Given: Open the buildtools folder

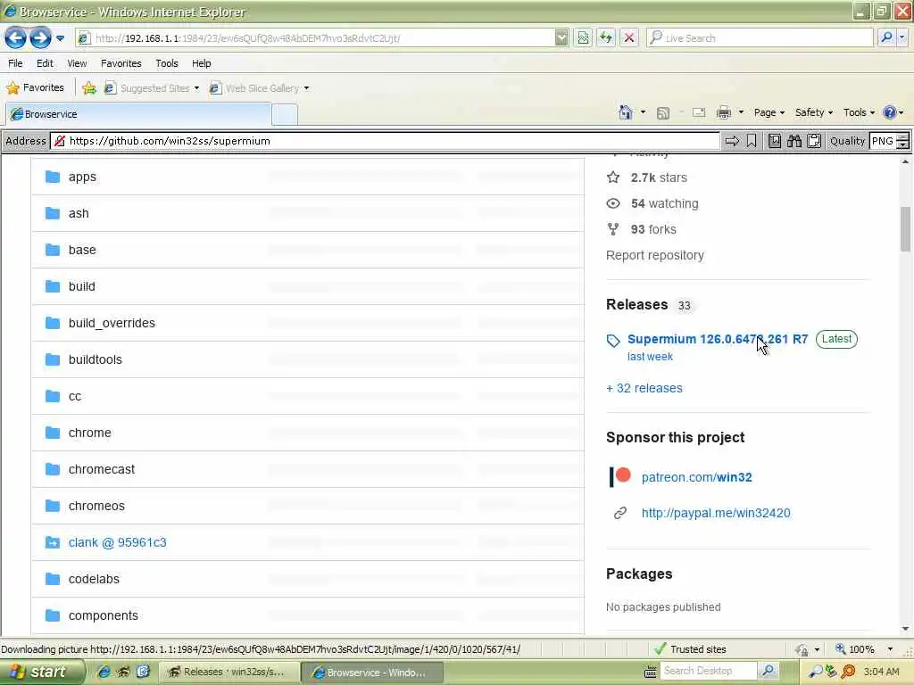Looking at the screenshot, I should [95, 360].
